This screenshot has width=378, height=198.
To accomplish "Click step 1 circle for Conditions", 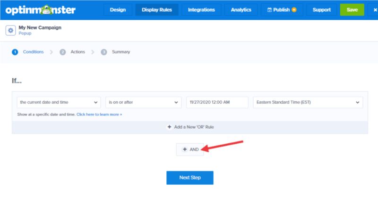I will 15,52.
